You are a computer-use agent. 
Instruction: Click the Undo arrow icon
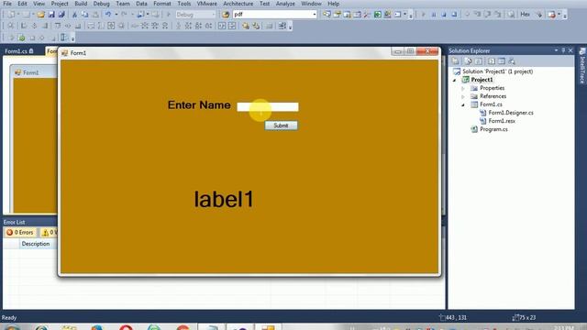pos(108,15)
